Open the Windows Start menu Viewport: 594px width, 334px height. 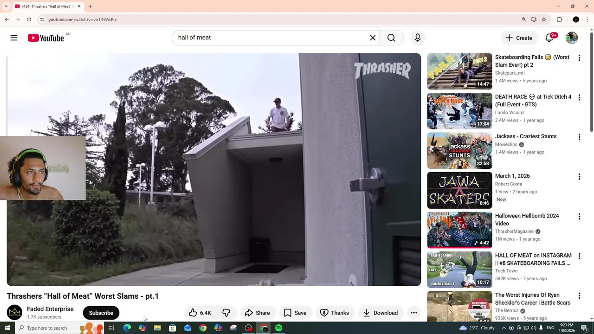point(7,328)
